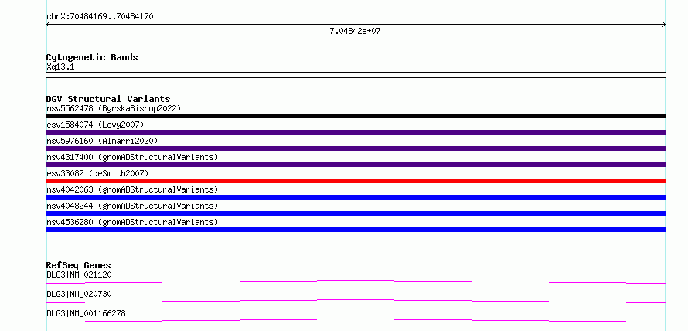Open variant label esv33082 (deSmith2007)
This screenshot has width=688, height=331.
(x=97, y=173)
